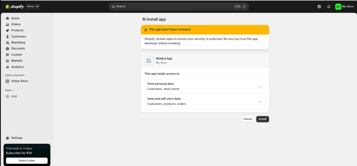
Task: Expand the View personal data permission
Action: (x=260, y=87)
